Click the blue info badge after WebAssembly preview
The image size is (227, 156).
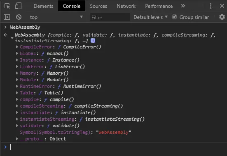93,41
